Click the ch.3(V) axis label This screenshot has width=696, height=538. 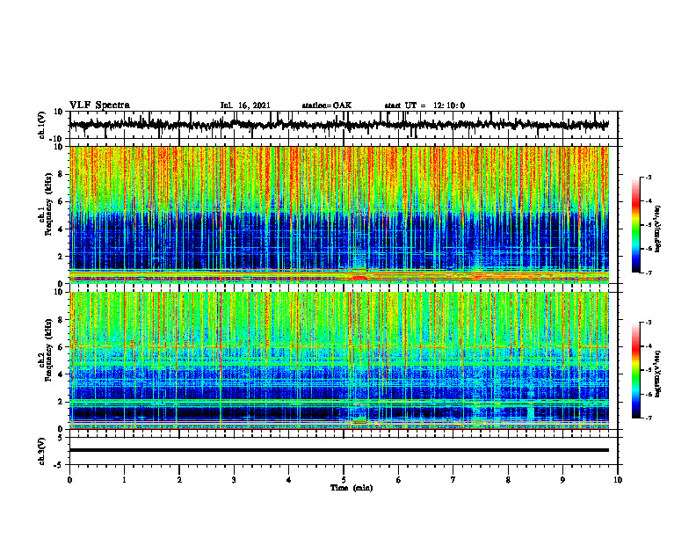42,451
